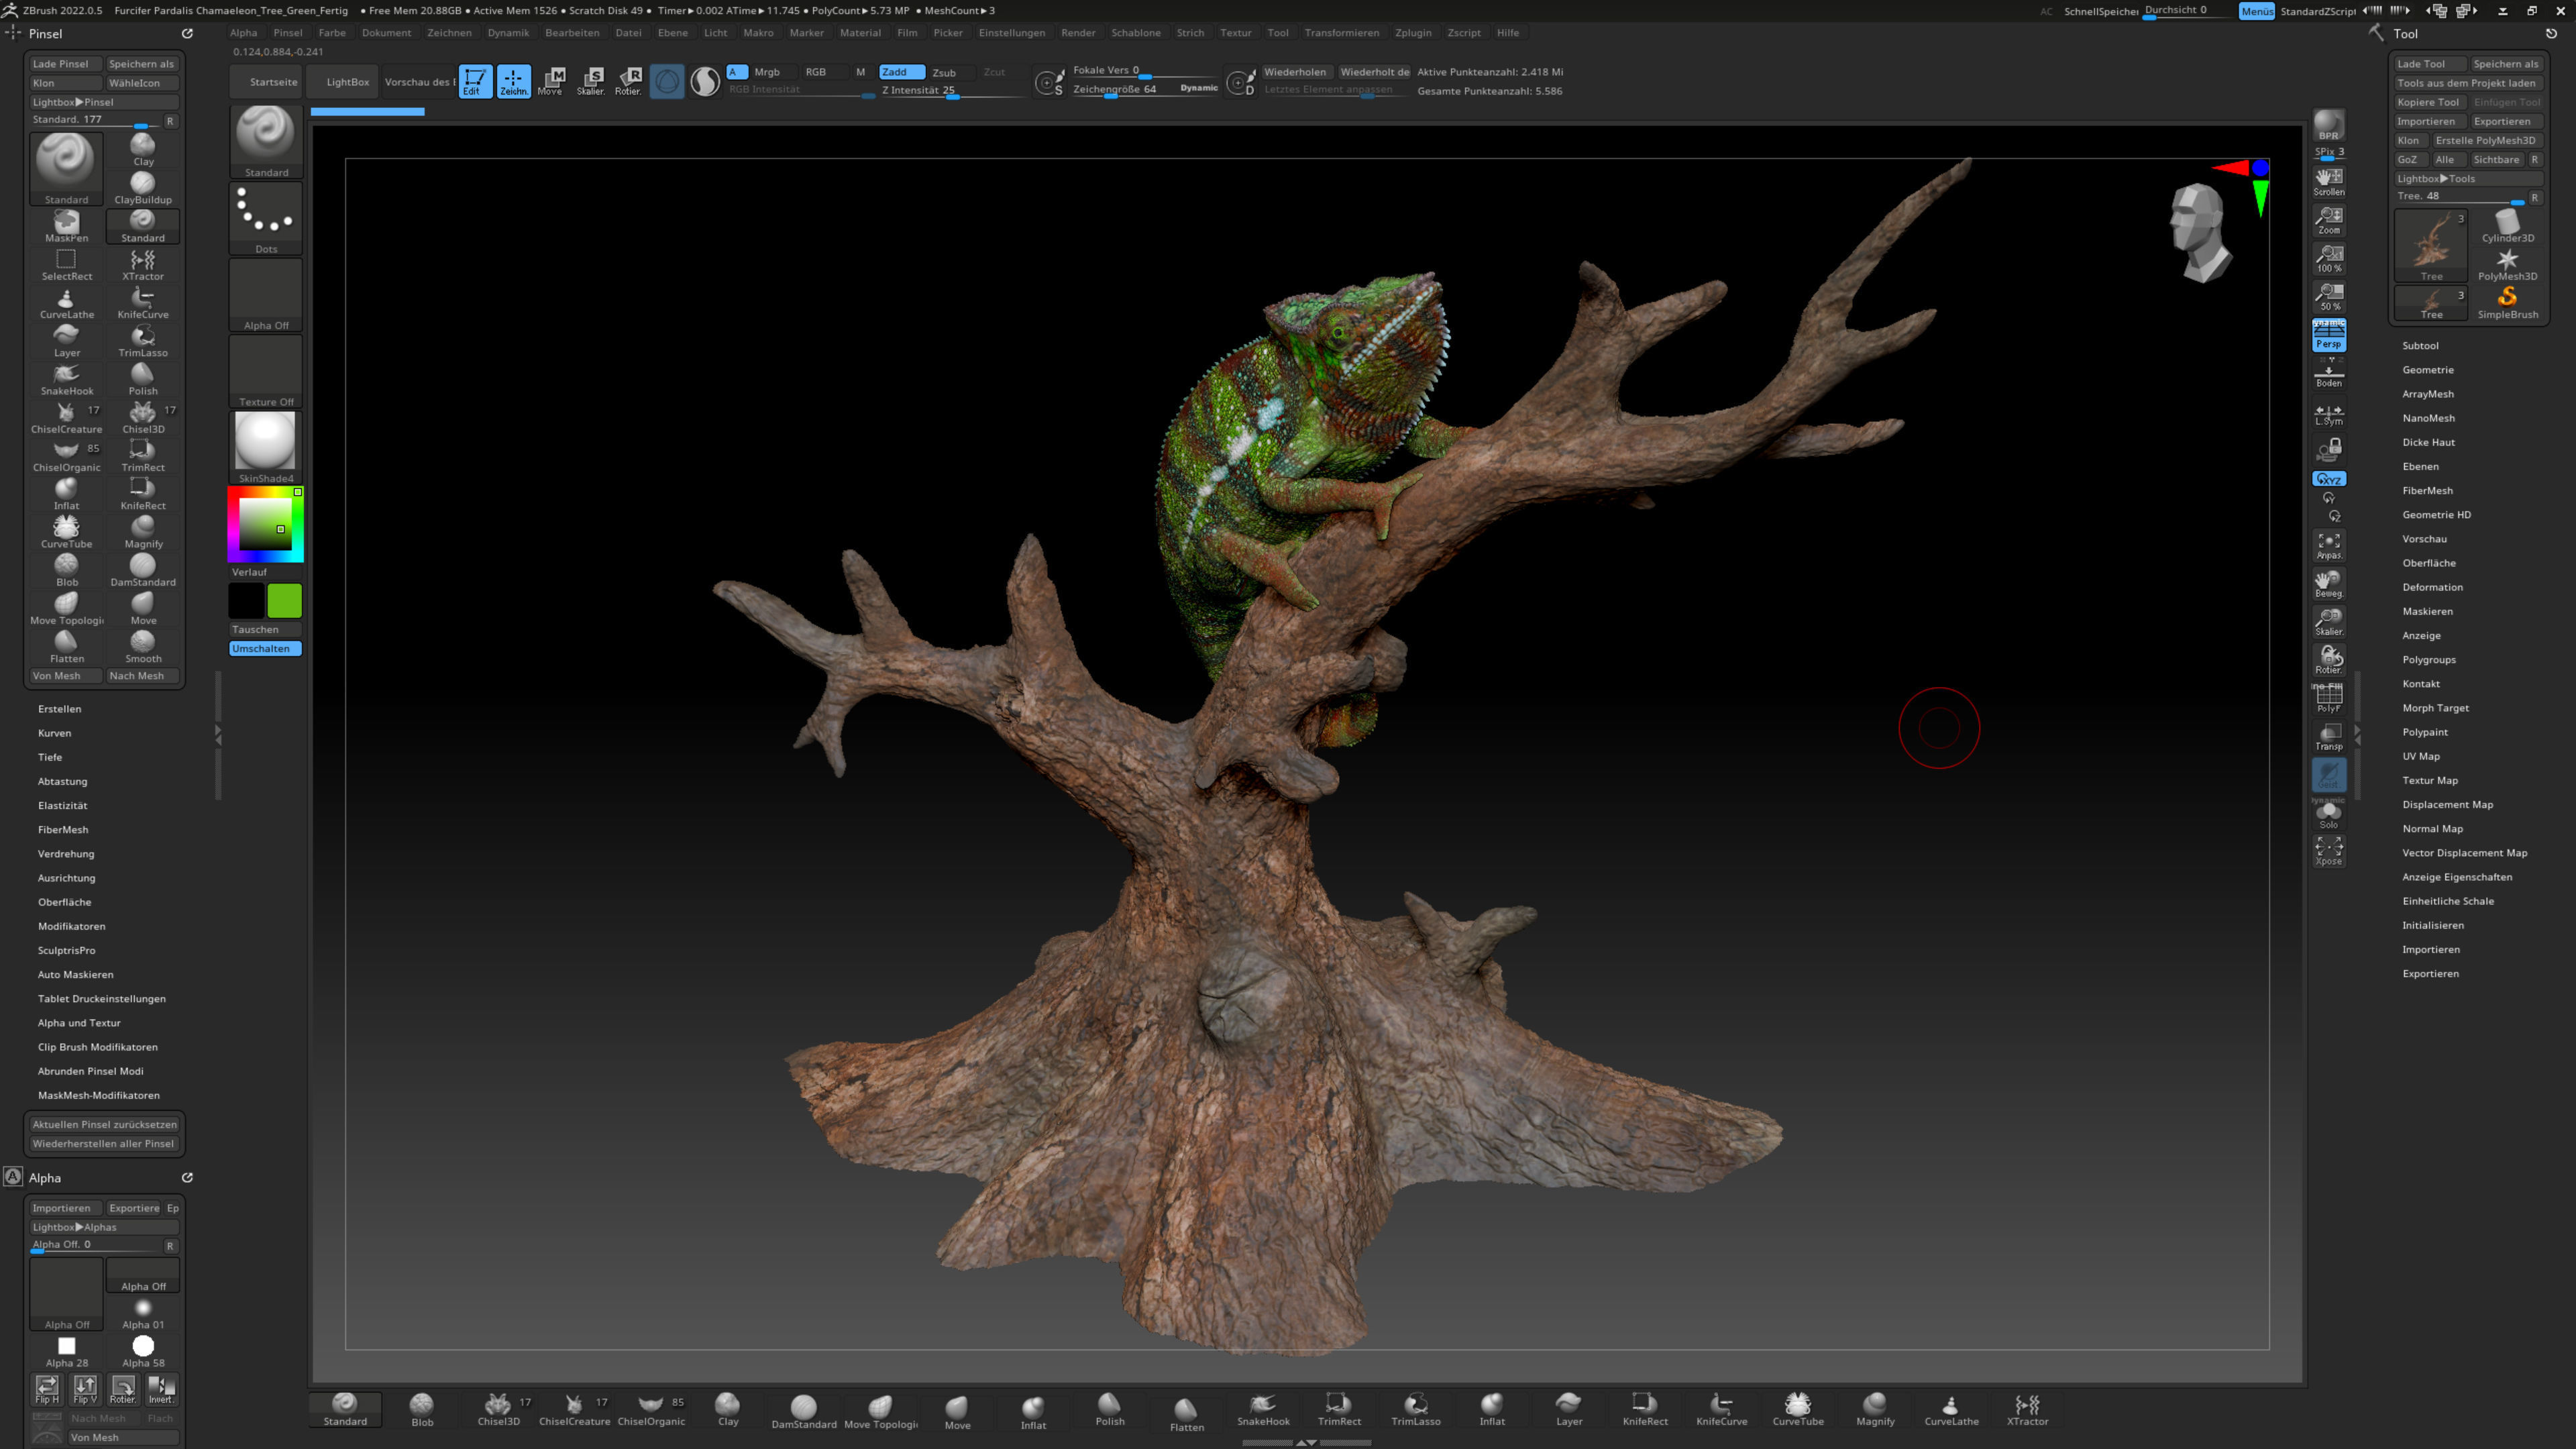Select CurveTube brush in bottom shelf
2576x1449 pixels.
point(1798,1410)
